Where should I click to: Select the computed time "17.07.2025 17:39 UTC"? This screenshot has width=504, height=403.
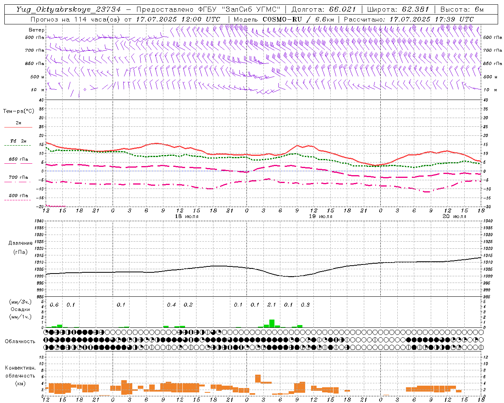click(432, 19)
